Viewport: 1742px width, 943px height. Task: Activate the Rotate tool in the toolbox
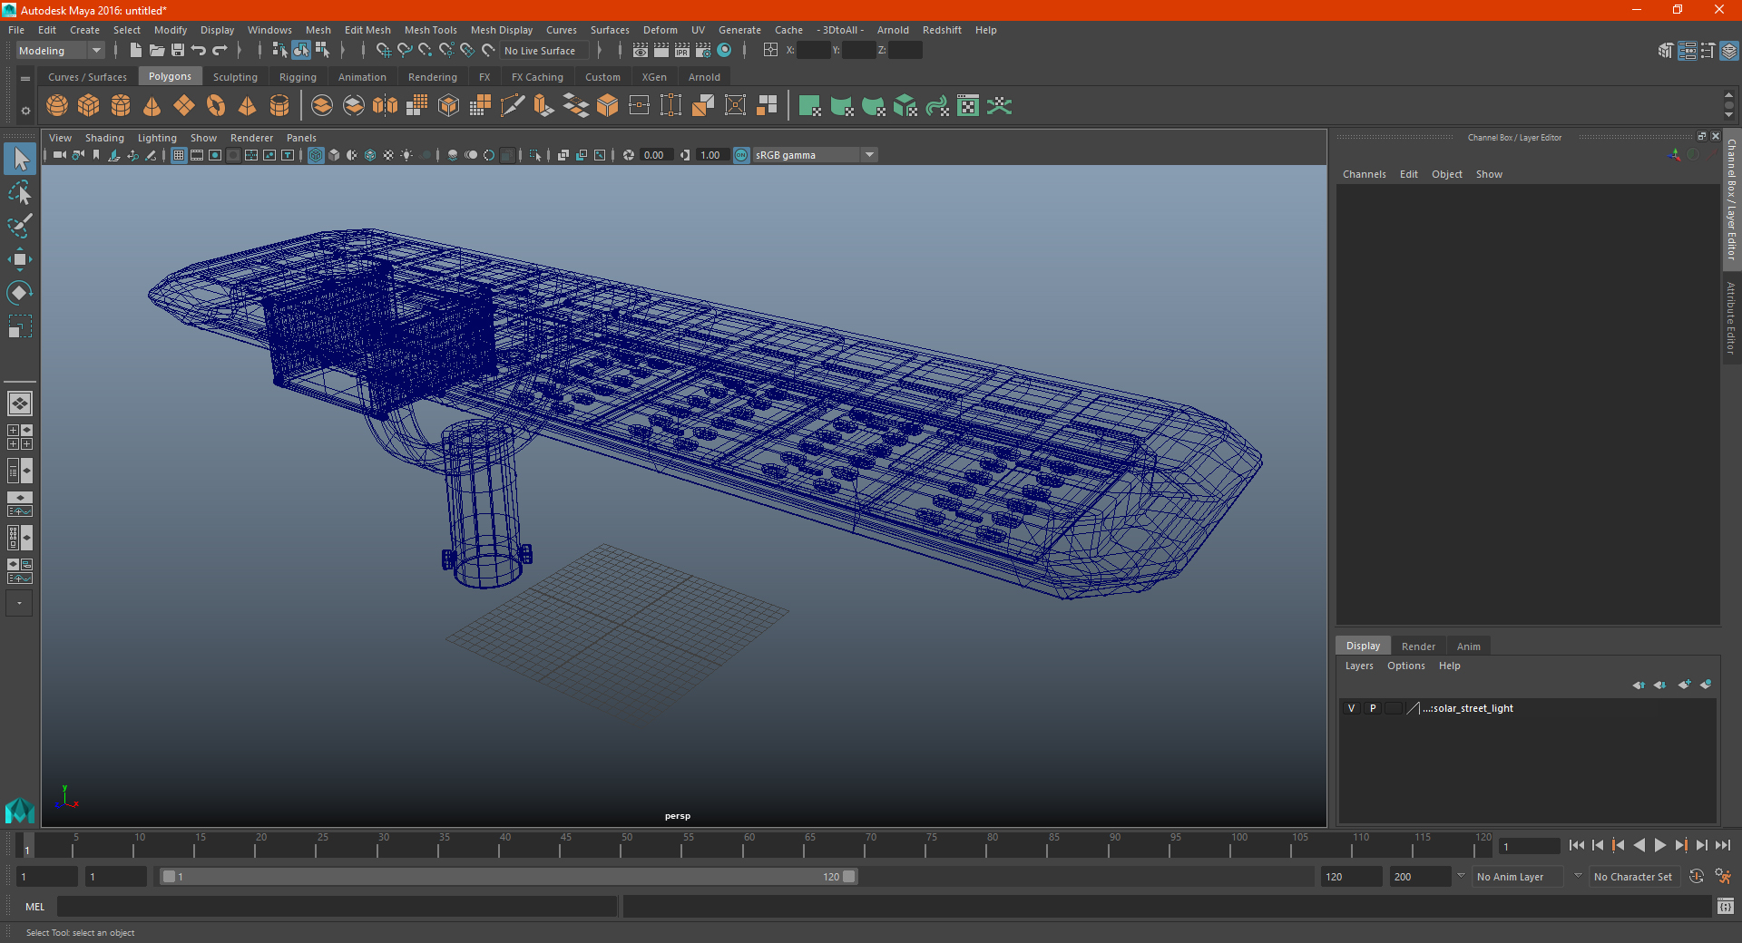coord(20,293)
